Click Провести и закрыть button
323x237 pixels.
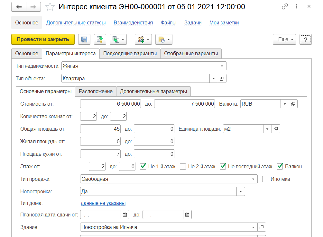pos(43,39)
